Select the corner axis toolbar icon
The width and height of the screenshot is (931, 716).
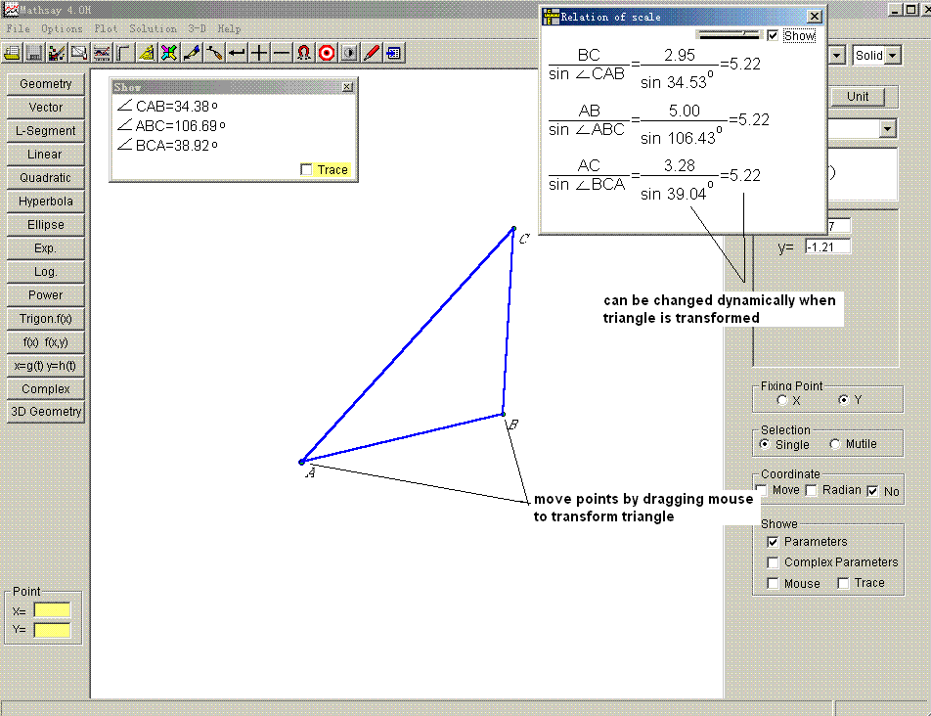coord(123,54)
